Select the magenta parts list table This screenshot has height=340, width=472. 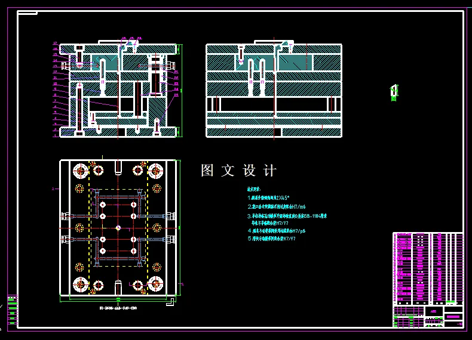pos(428,268)
